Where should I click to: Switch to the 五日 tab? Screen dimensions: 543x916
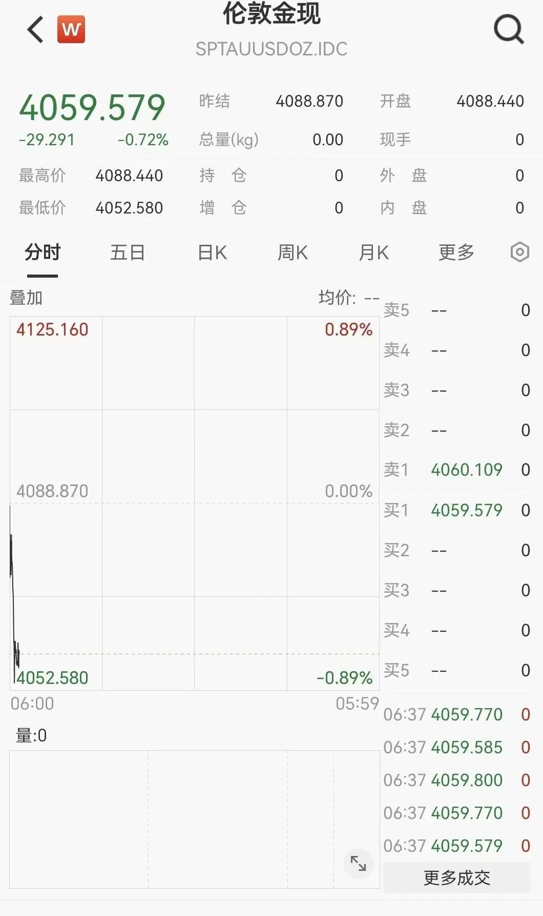[x=128, y=252]
